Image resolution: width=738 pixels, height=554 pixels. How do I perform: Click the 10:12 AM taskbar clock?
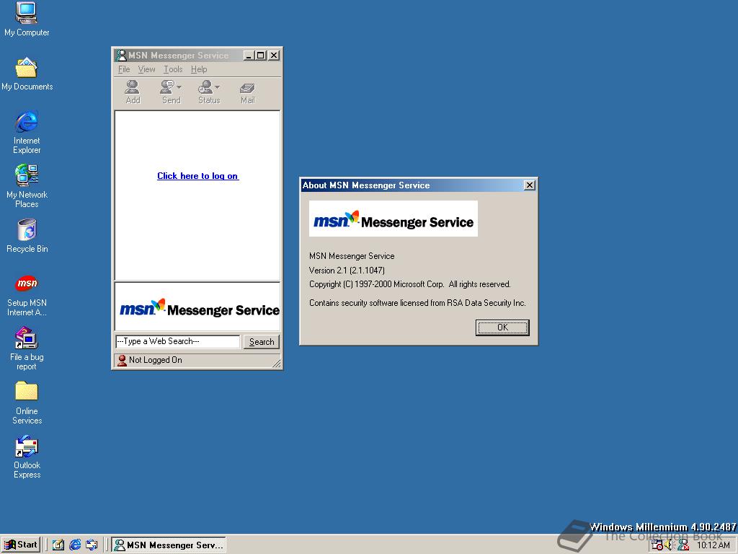tap(713, 545)
